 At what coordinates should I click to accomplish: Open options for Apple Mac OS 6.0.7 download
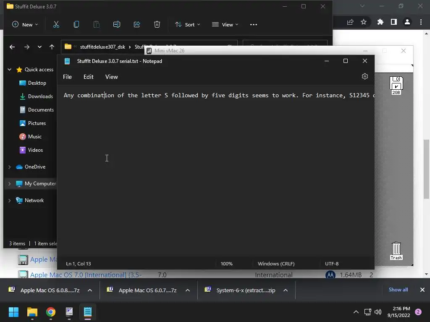click(188, 290)
